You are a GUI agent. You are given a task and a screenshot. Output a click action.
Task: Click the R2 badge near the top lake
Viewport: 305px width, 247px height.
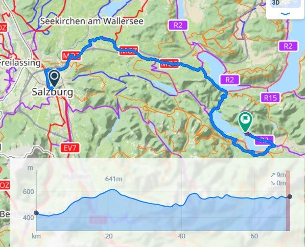[178, 26]
